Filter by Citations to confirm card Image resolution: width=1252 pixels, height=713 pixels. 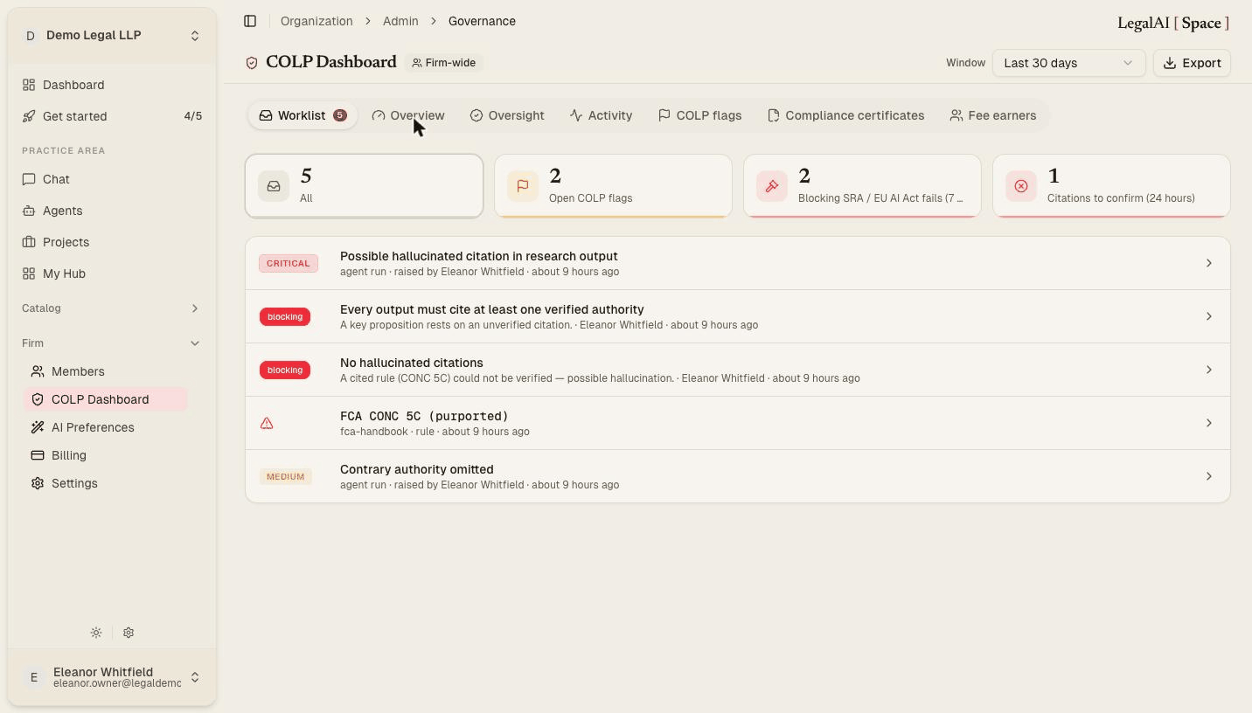1111,186
